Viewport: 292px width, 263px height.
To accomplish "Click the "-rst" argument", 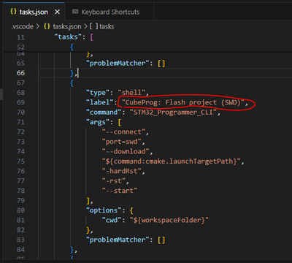I will [114, 181].
